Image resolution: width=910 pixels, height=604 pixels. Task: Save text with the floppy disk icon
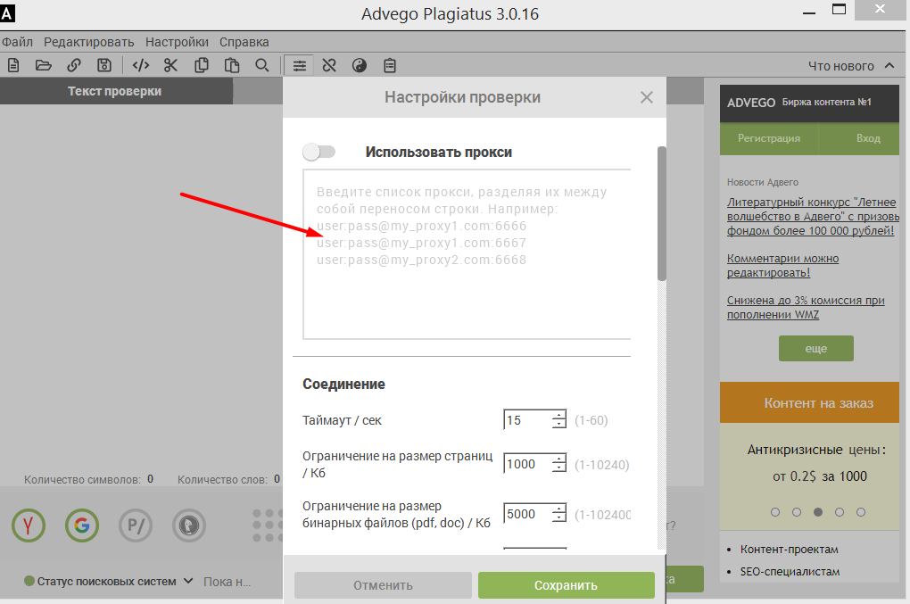[103, 65]
